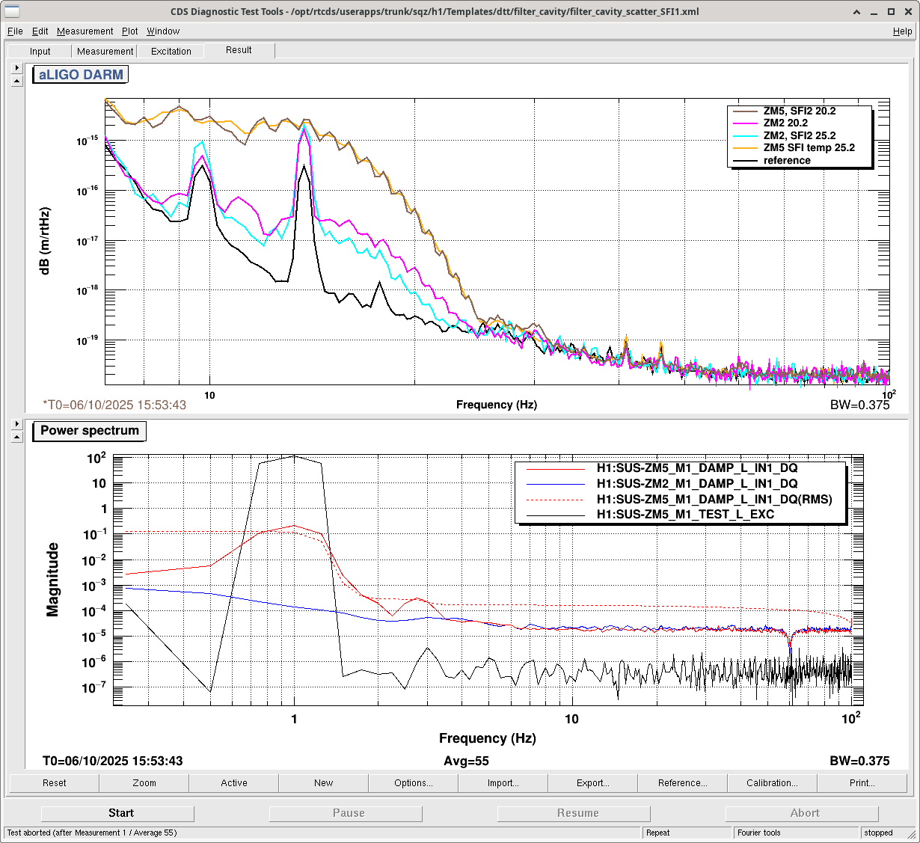The image size is (920, 843).
Task: Open the File menu
Action: 15,31
